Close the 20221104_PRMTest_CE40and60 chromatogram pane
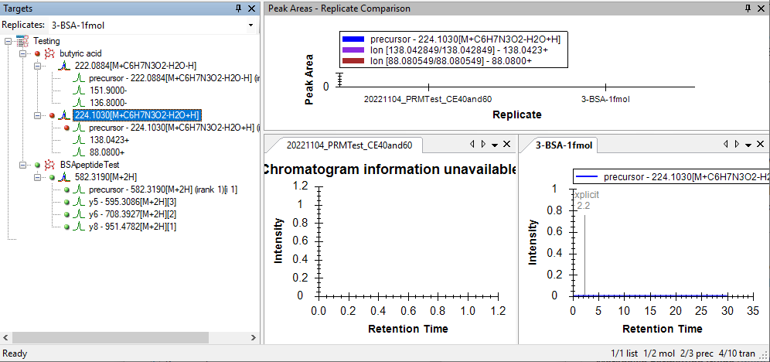Viewport: 770px width, 362px height. 506,145
